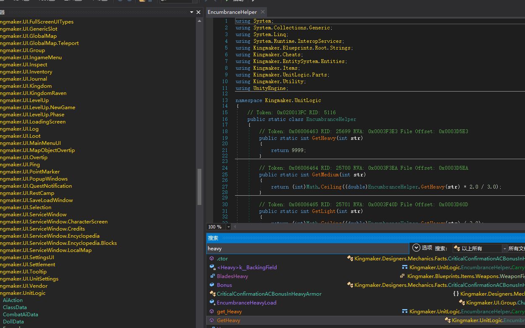Click the assembly explorer vertical scrollbar thumb
525x328 pixels.
pos(199,186)
